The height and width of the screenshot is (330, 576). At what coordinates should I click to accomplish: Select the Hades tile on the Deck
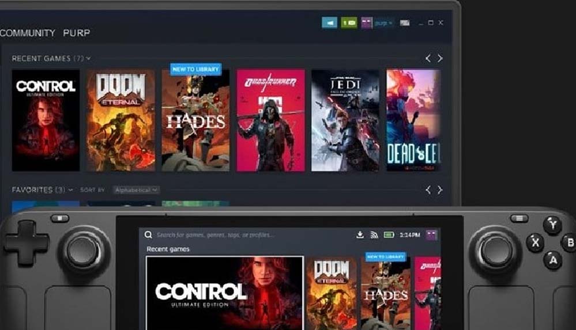(386, 295)
